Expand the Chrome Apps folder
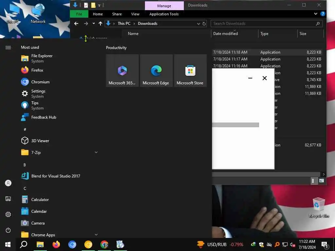335x251 pixels. click(96, 235)
